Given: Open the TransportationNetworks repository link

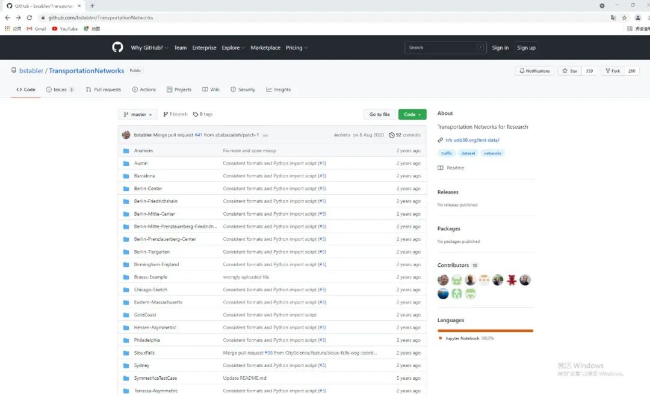Looking at the screenshot, I should [86, 71].
